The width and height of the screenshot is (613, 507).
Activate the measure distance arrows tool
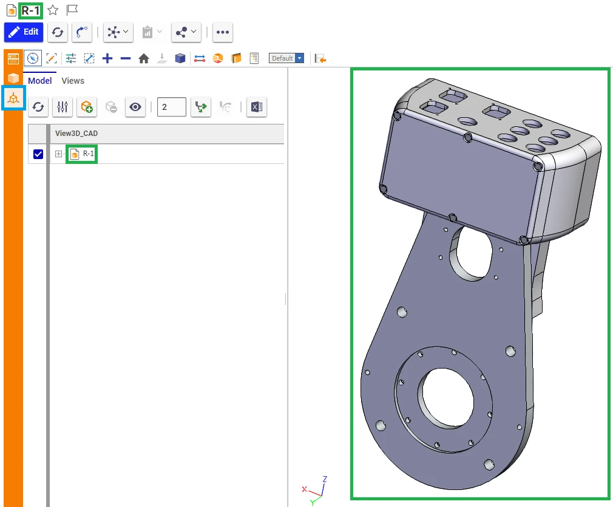pos(200,58)
